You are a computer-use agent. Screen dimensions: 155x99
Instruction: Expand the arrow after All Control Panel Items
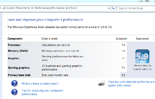coord(32,8)
